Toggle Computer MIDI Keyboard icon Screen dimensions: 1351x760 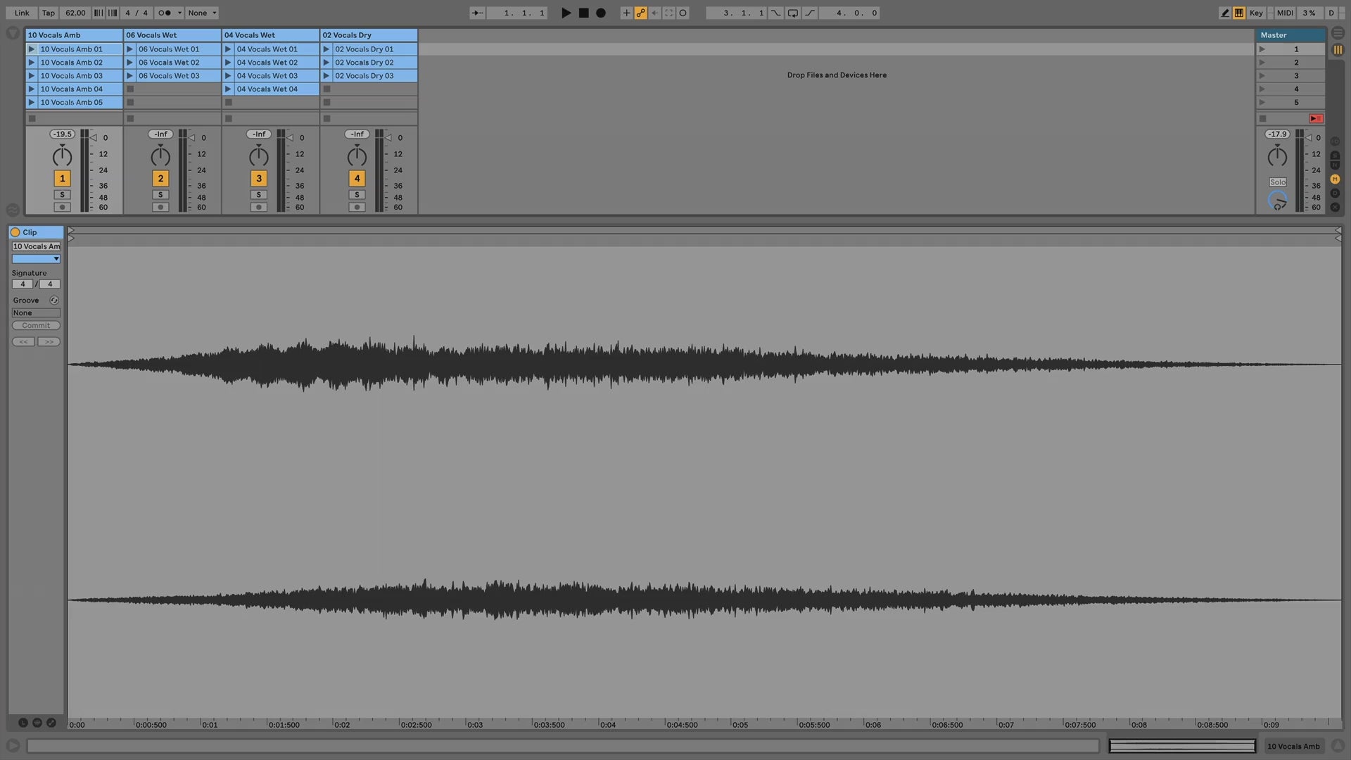(1239, 13)
